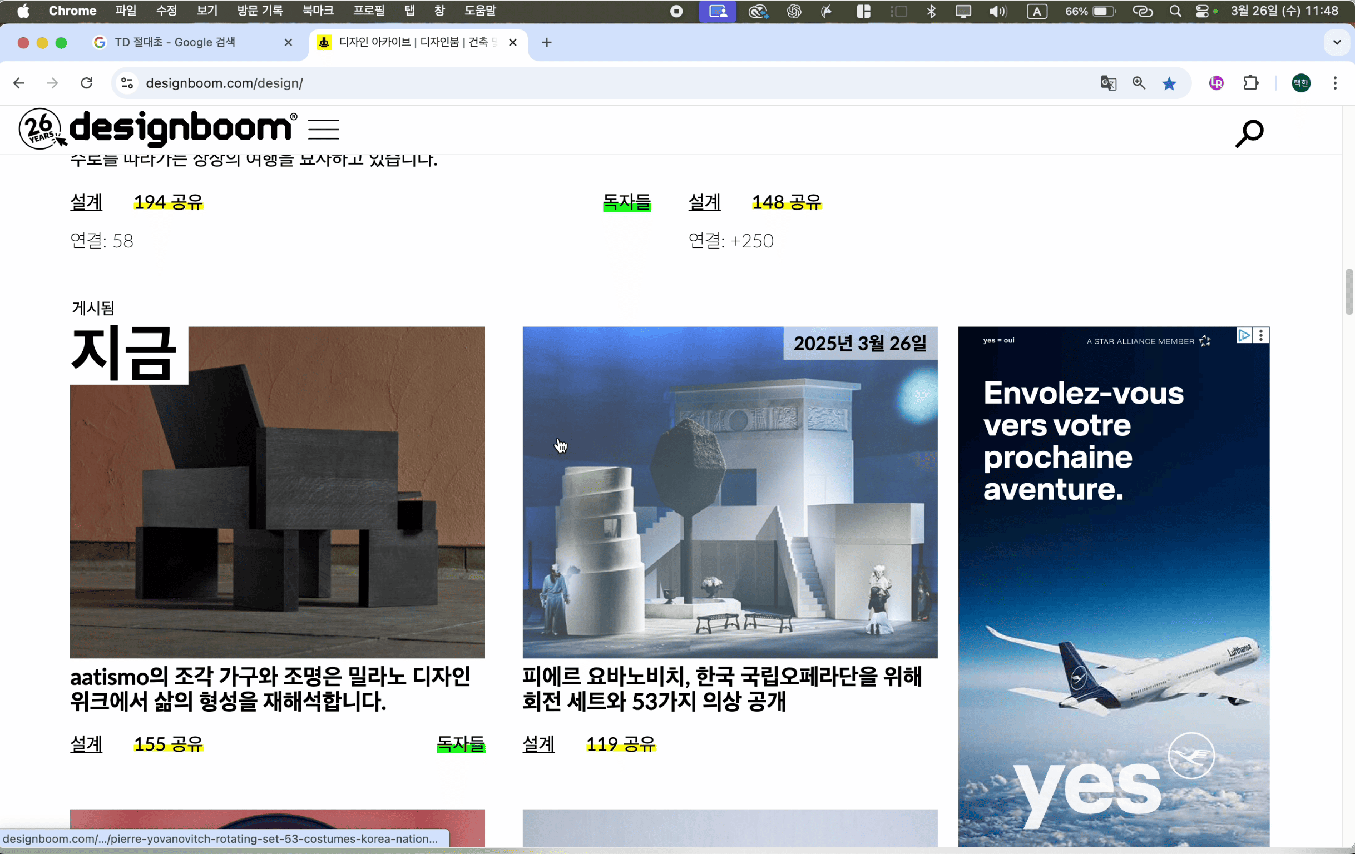The image size is (1355, 854).
Task: Click the designboom 26 years logo
Action: click(x=41, y=130)
